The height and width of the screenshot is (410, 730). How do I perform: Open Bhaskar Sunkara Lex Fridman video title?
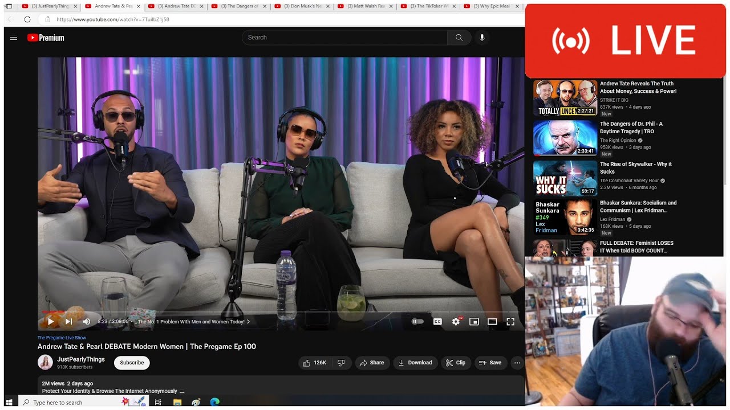[638, 206]
